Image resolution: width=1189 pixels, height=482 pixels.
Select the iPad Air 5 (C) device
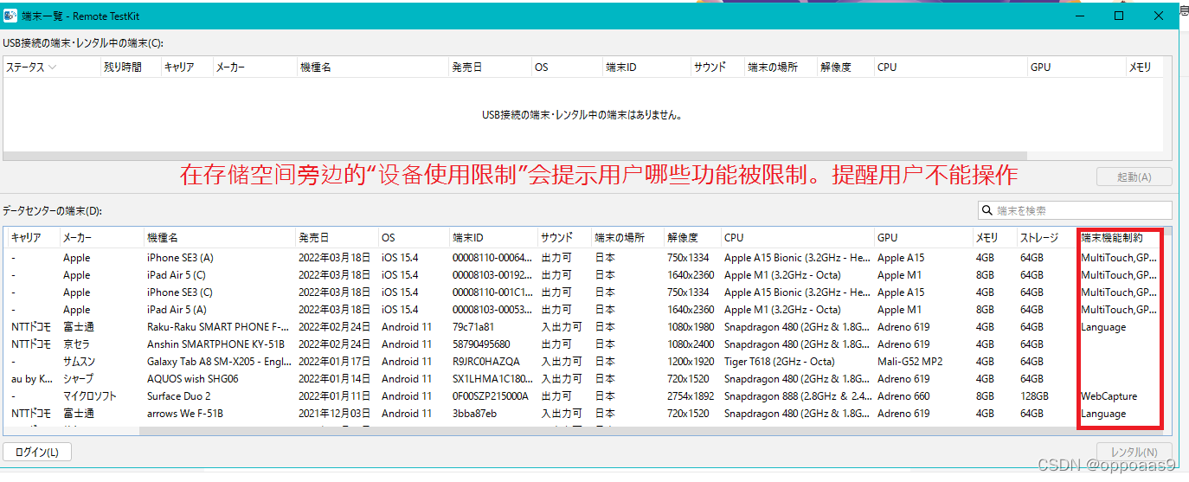[584, 275]
